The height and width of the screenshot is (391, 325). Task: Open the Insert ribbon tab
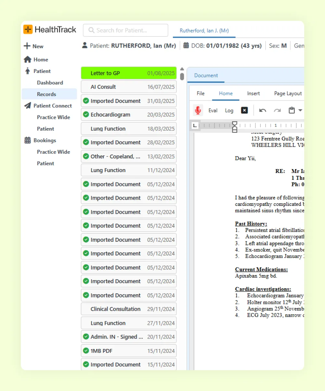tap(253, 94)
